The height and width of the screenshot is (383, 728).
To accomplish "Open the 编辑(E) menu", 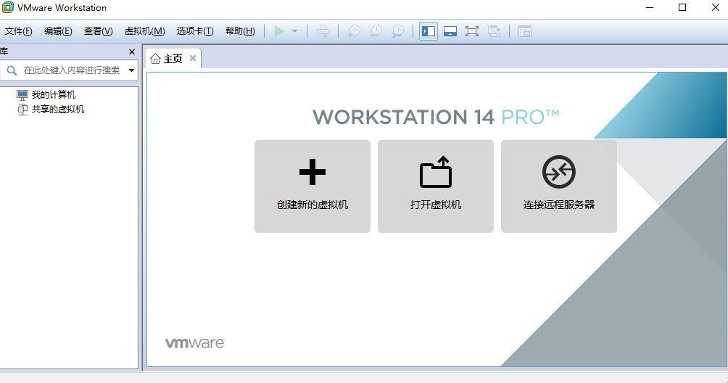I will (x=58, y=31).
